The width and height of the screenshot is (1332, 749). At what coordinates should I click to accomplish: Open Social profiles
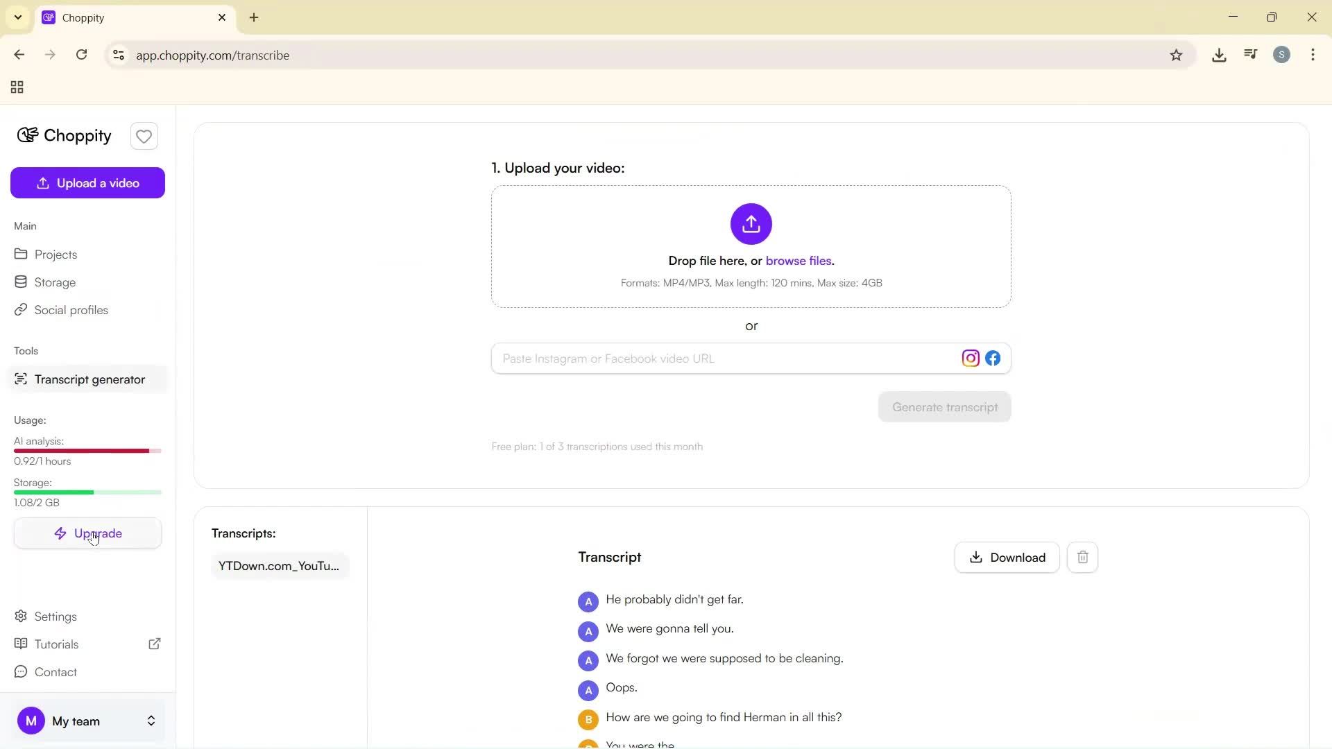point(71,310)
